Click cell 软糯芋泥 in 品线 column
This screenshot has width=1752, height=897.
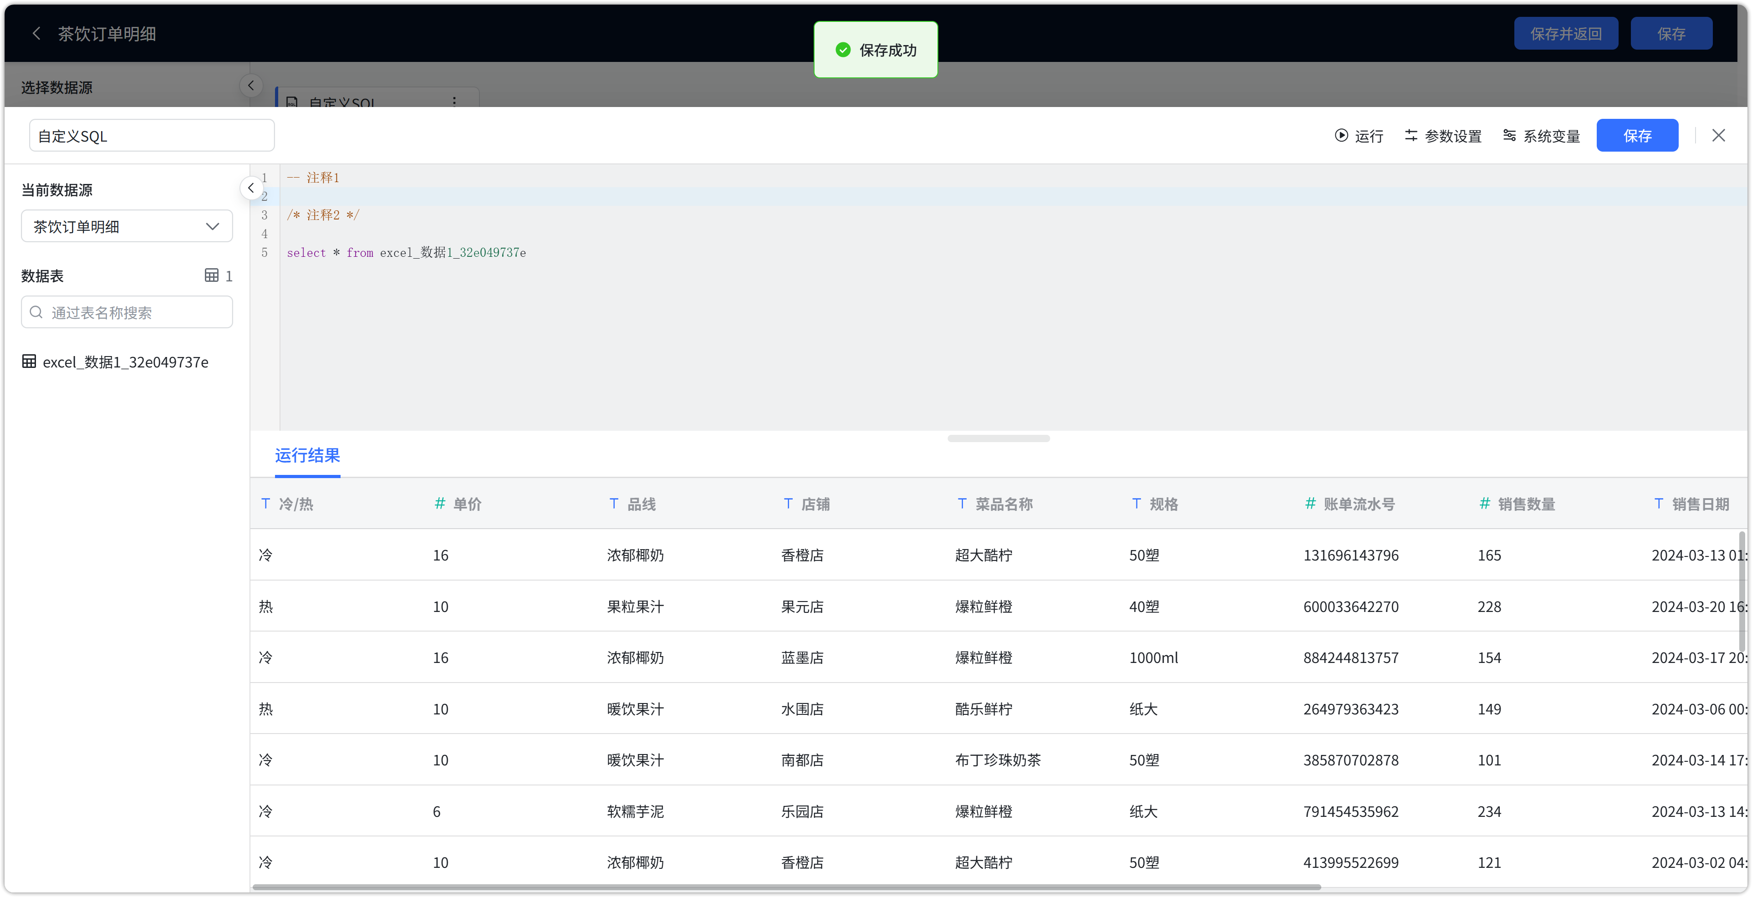coord(635,811)
